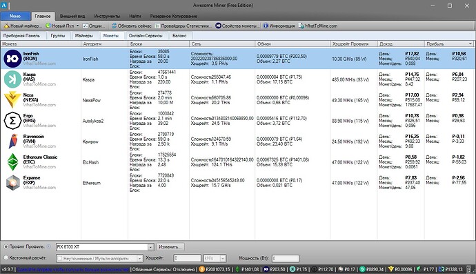Select the Ravencoin bird logo
Image resolution: width=476 pixels, height=274 pixels.
[12, 141]
